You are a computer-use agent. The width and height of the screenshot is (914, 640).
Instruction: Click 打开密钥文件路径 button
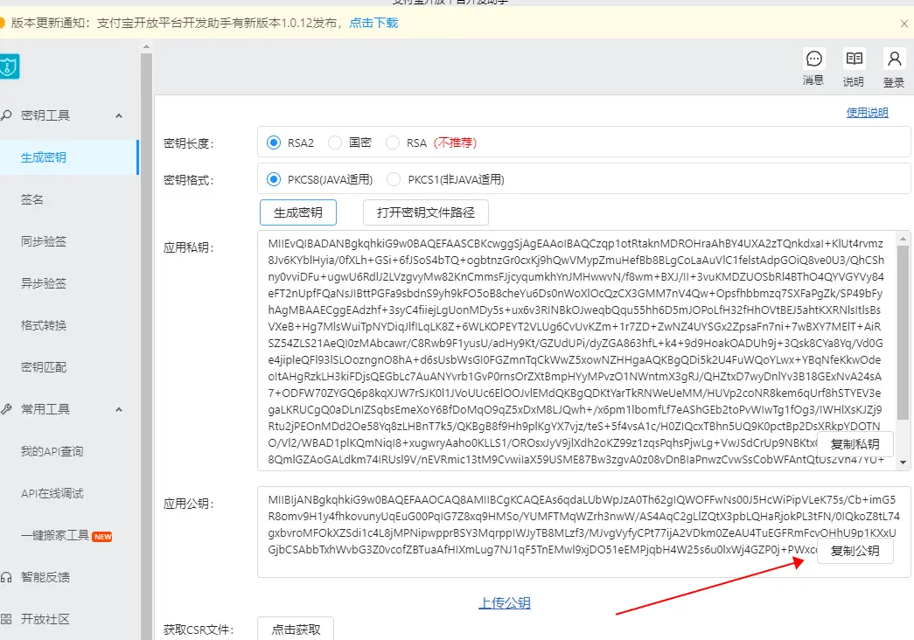(426, 212)
